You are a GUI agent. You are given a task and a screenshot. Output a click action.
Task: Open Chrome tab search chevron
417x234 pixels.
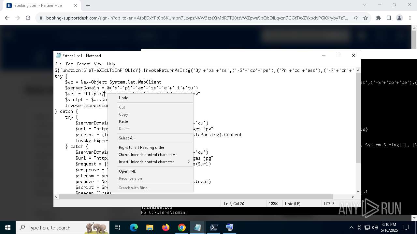365,5
